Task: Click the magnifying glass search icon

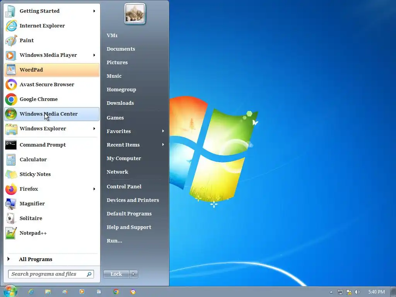Action: [89, 274]
